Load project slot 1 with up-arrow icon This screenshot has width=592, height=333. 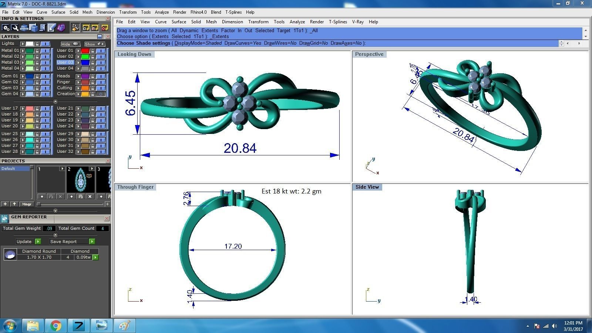42,196
